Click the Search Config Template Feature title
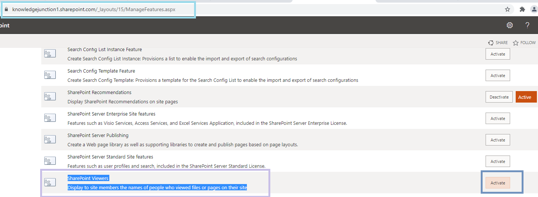 pyautogui.click(x=101, y=71)
